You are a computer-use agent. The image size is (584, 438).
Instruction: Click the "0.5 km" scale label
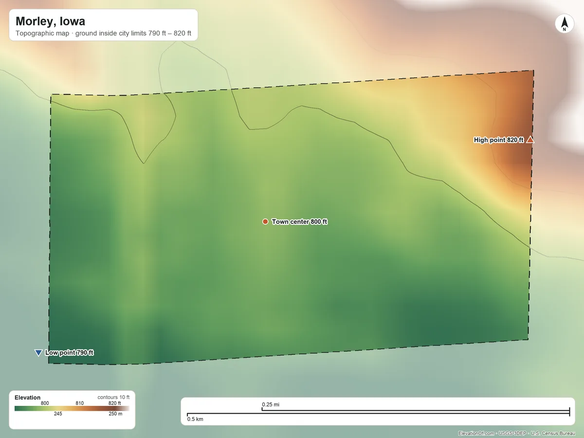195,419
